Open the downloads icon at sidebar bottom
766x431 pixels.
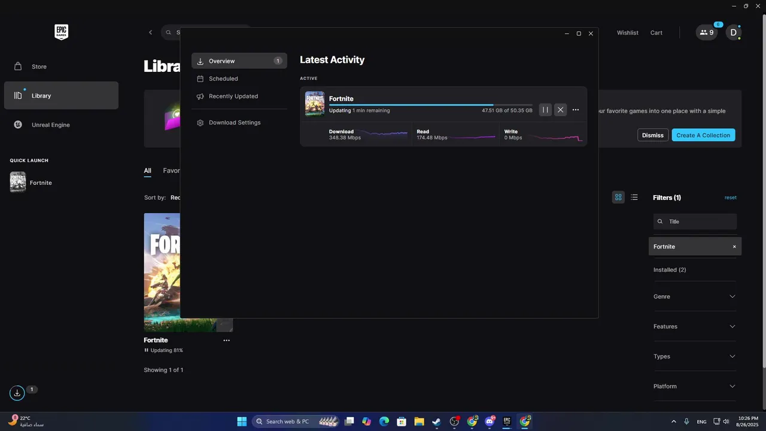(17, 393)
